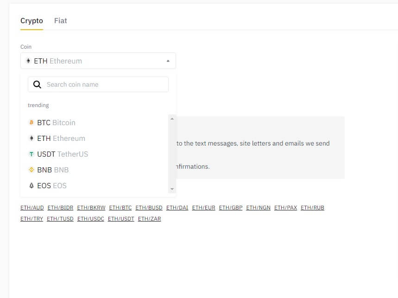Click the BNB yellow coin icon
Image resolution: width=398 pixels, height=298 pixels.
click(x=32, y=170)
